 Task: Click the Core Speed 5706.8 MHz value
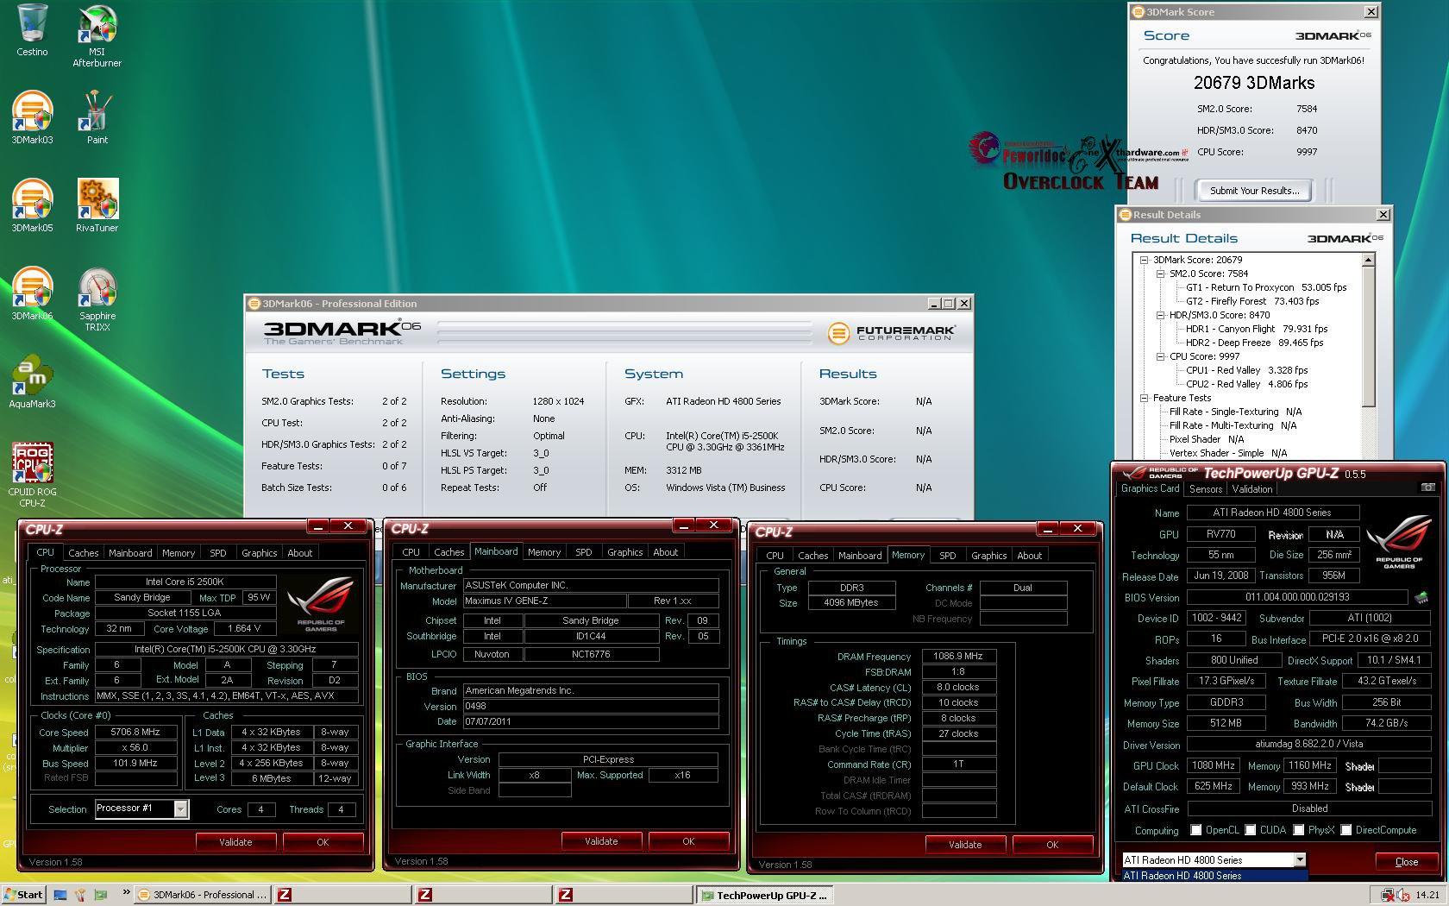pyautogui.click(x=135, y=732)
